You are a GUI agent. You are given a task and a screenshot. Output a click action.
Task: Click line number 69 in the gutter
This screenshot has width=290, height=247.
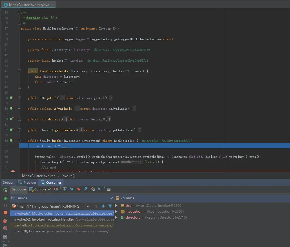tap(6, 157)
